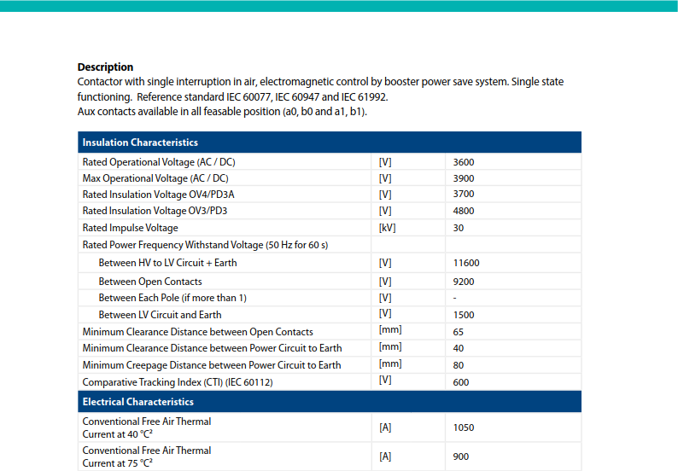Click Minimum Creepage Distance value 80
This screenshot has width=678, height=471.
point(459,365)
